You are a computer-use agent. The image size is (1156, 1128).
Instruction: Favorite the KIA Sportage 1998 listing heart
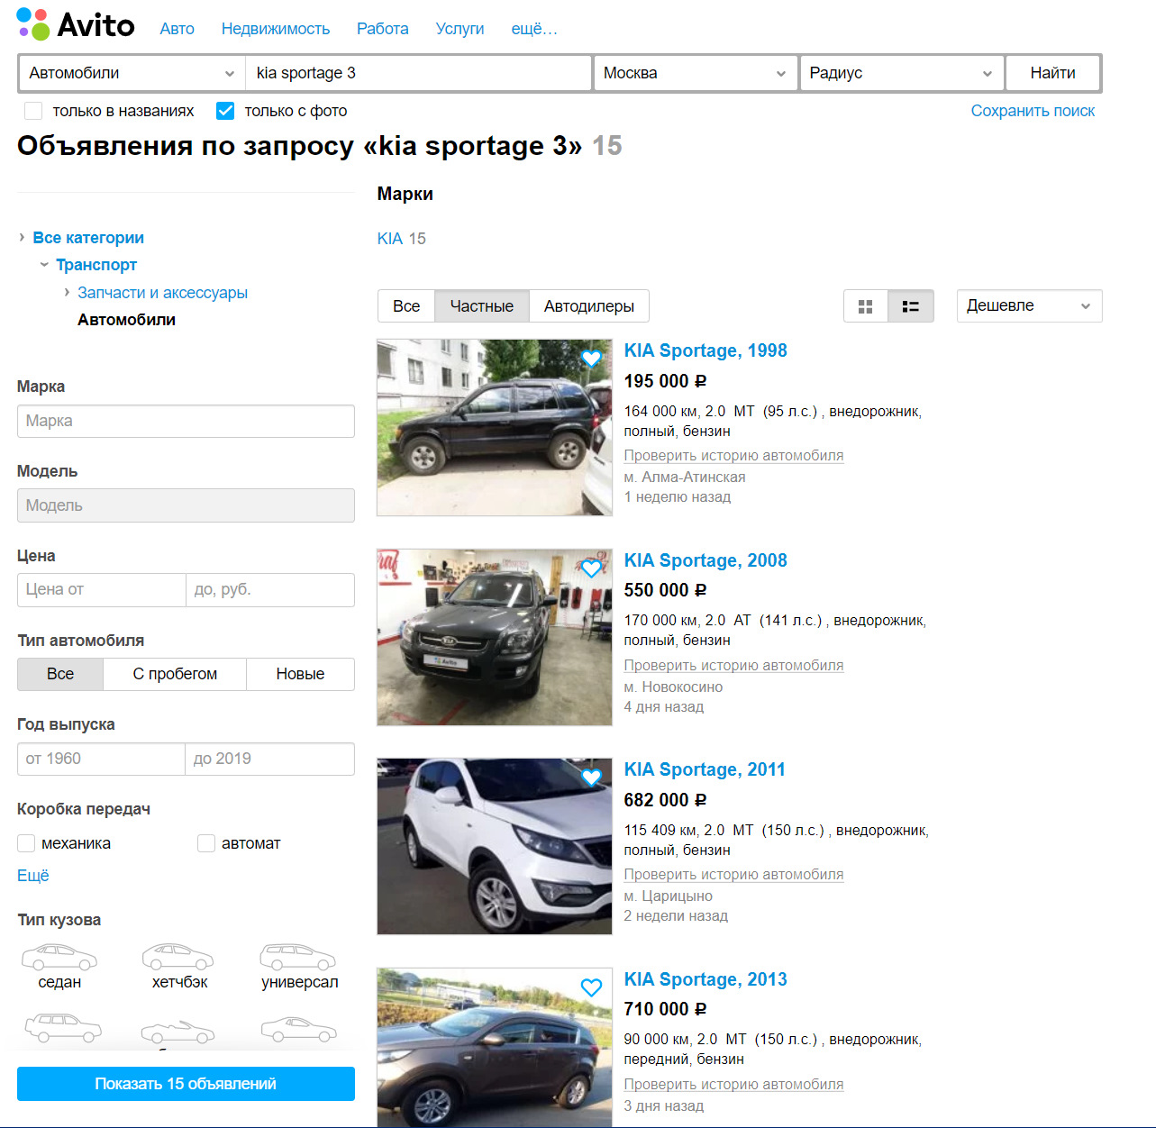591,359
